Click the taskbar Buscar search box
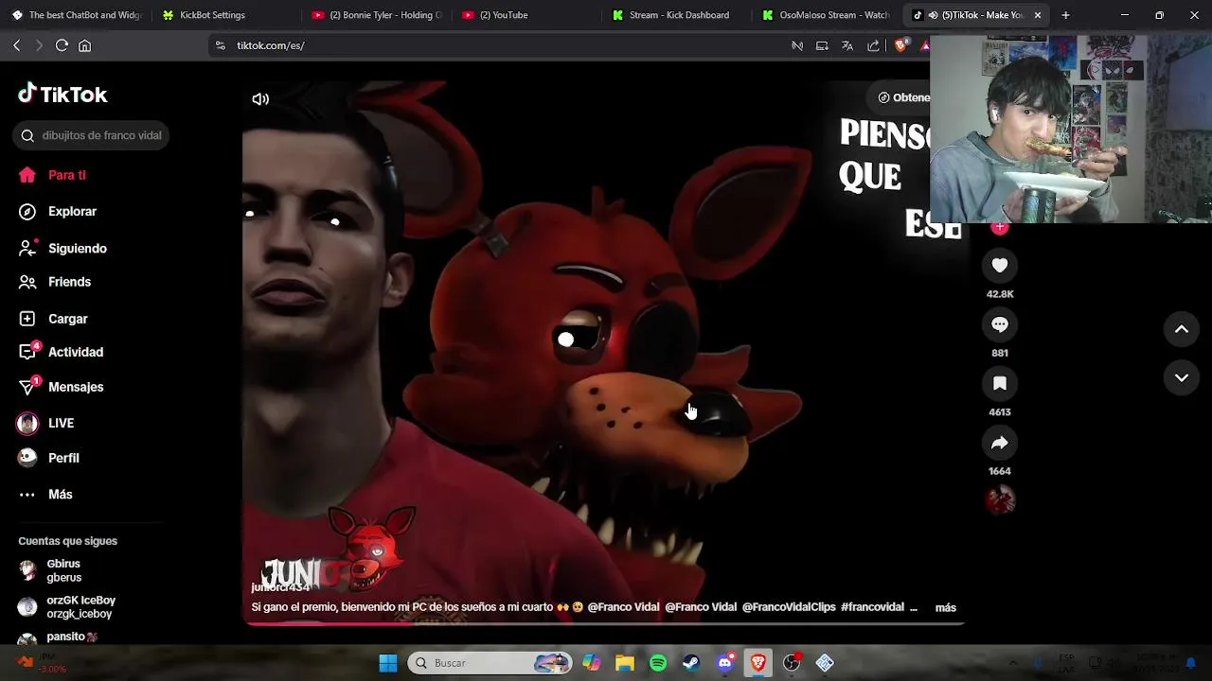 pyautogui.click(x=490, y=663)
